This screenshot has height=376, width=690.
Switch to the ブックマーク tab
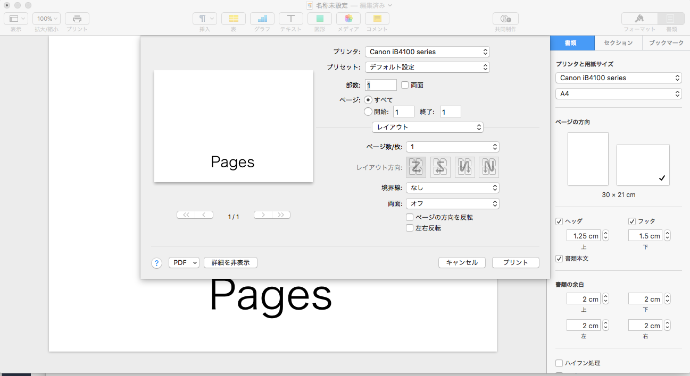pyautogui.click(x=666, y=43)
